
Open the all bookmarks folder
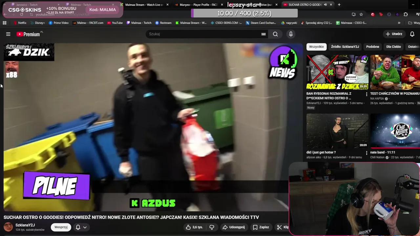pos(414,23)
